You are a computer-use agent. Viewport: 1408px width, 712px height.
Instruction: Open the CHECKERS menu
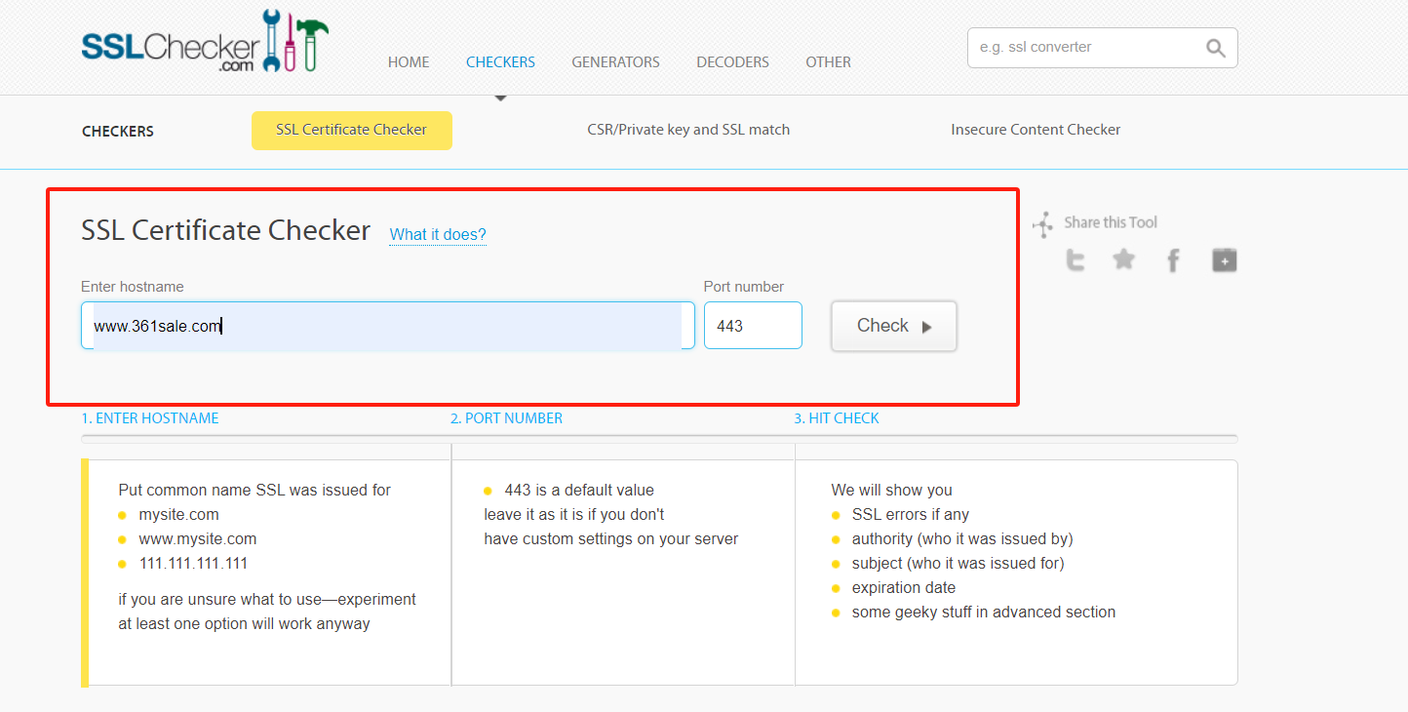pos(500,62)
